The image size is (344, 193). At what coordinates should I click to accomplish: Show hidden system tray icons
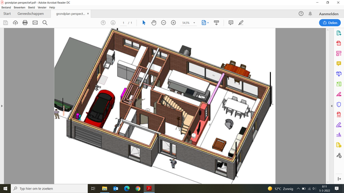pyautogui.click(x=298, y=189)
